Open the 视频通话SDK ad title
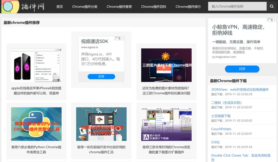This screenshot has height=162, width=278. (95, 42)
